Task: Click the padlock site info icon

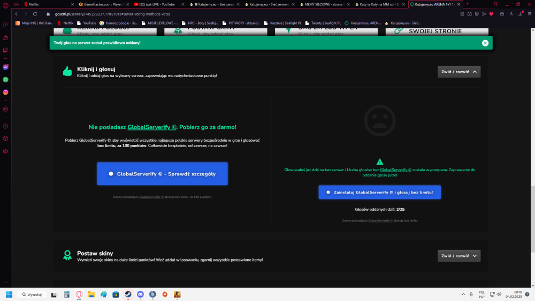Action: 48,14
